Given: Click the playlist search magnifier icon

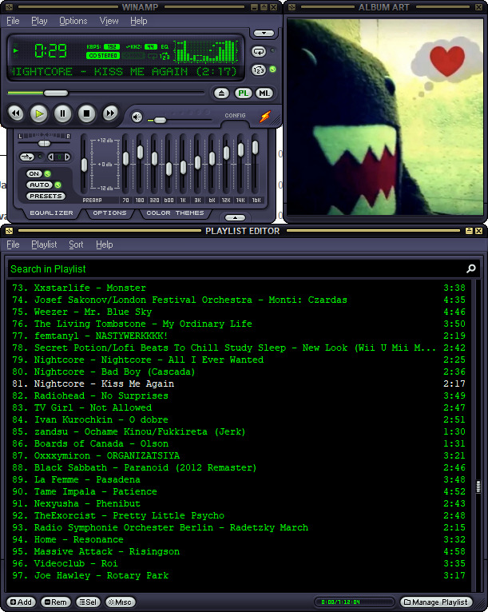Looking at the screenshot, I should [471, 268].
